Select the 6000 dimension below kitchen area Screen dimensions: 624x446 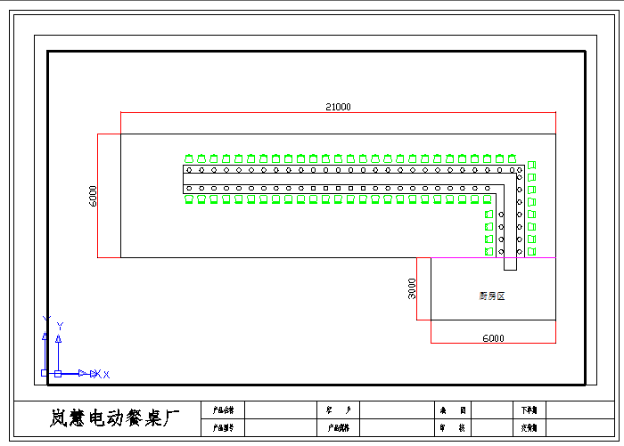coord(493,338)
